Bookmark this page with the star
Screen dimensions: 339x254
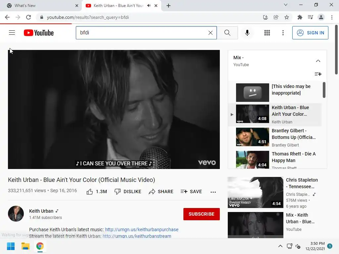coord(287,17)
